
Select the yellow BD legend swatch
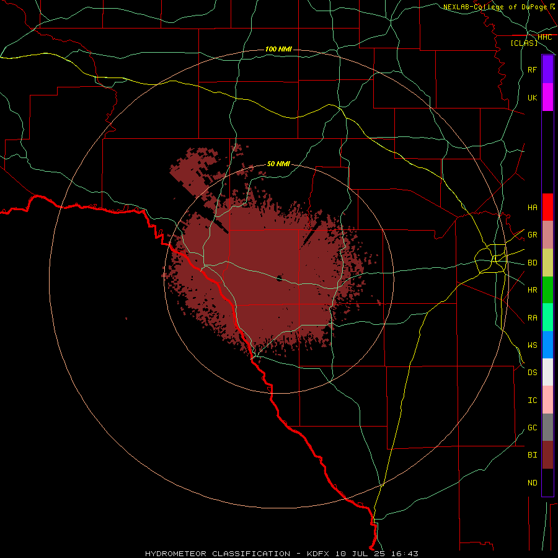[547, 263]
